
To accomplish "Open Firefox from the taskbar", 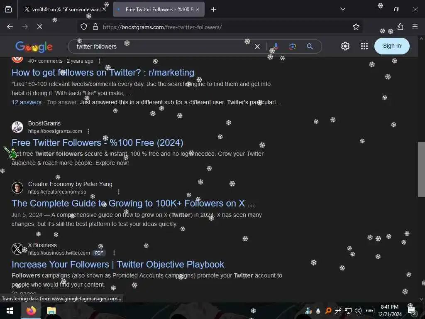I will tap(31, 311).
